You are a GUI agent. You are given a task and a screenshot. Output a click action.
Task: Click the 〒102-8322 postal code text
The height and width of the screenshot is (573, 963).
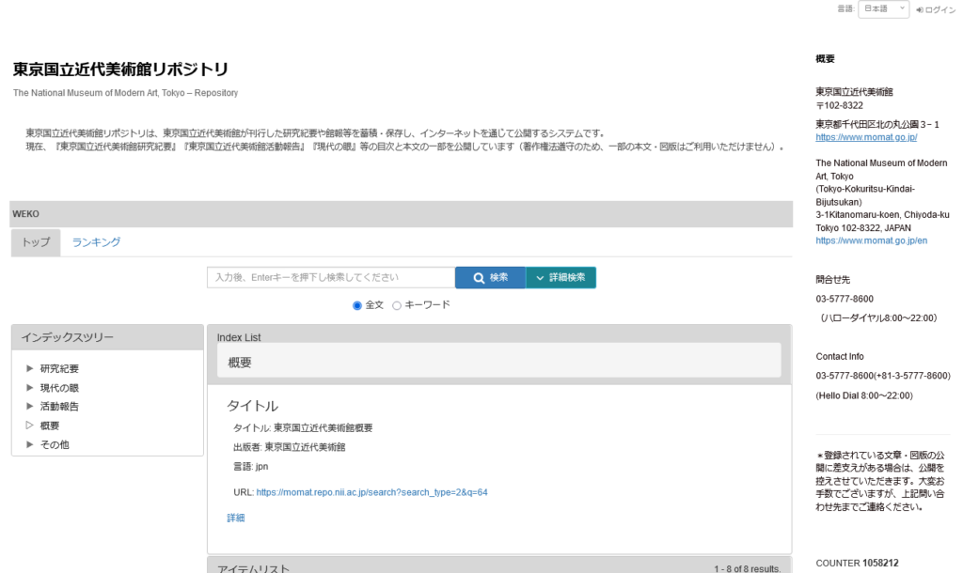839,105
